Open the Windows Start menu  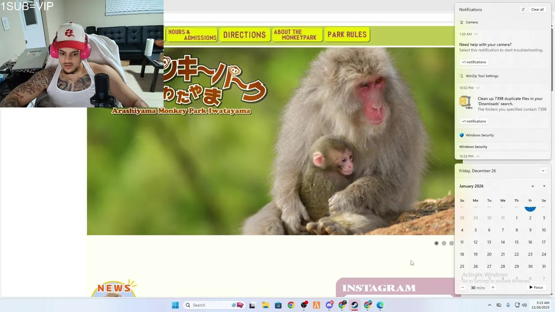pos(175,305)
